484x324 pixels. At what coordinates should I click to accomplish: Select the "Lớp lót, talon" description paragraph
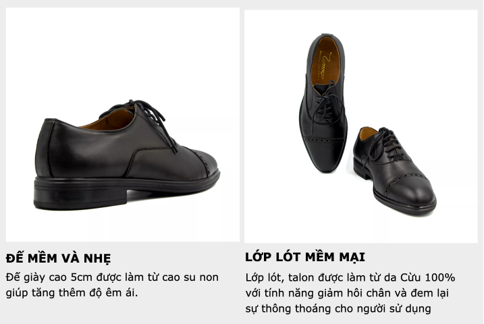coord(350,293)
